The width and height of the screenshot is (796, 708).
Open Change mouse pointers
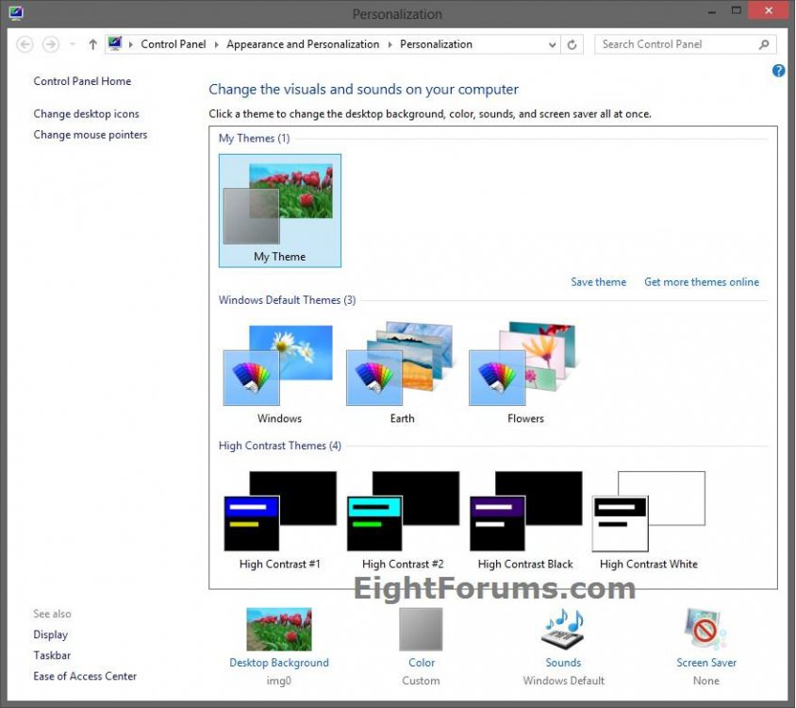point(90,134)
